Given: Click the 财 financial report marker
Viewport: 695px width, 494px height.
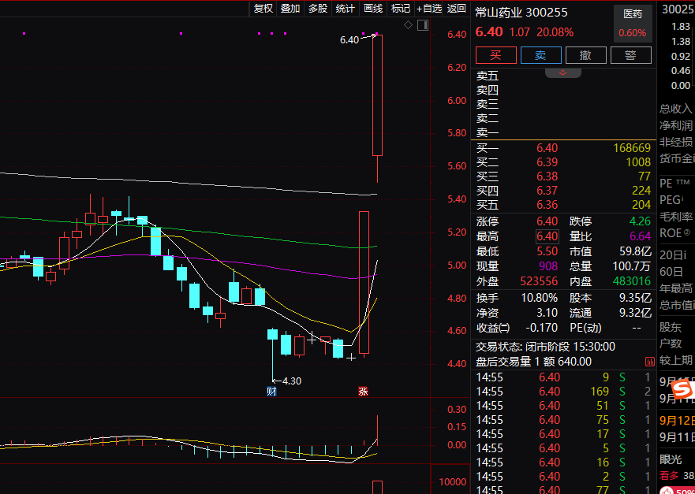Looking at the screenshot, I should click(272, 391).
